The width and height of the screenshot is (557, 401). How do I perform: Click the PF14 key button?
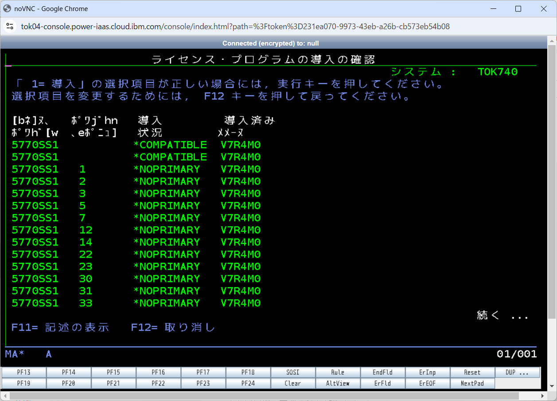[x=69, y=372]
